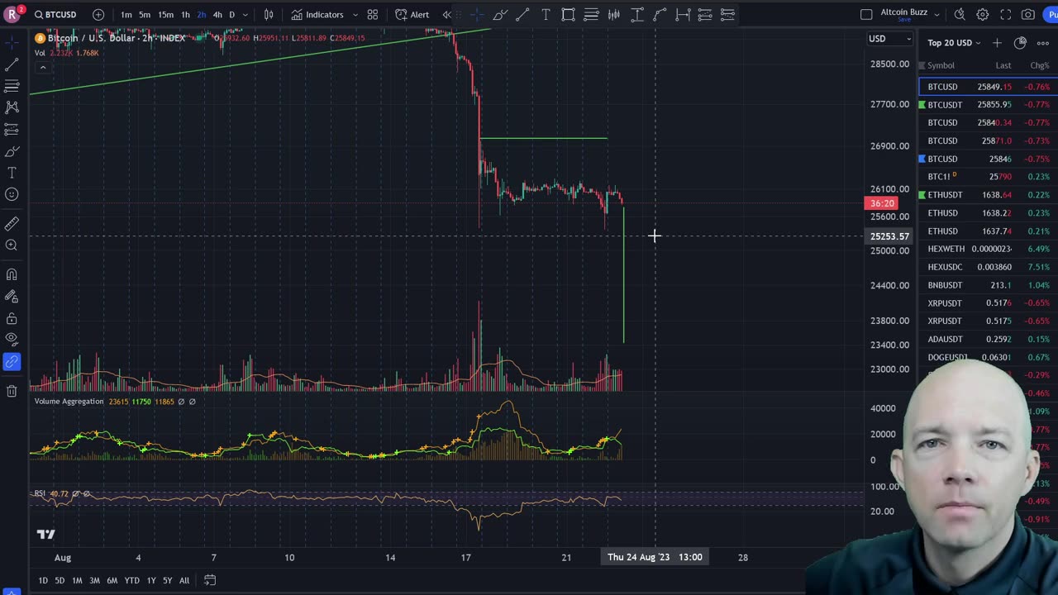Viewport: 1058px width, 595px height.
Task: Take a chart snapshot with the camera icon
Action: pos(1028,15)
